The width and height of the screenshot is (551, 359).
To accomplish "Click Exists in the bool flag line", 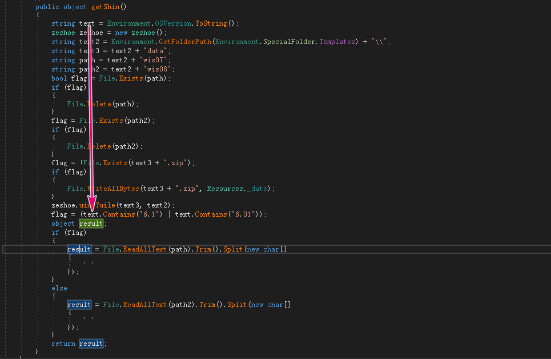I will point(131,78).
